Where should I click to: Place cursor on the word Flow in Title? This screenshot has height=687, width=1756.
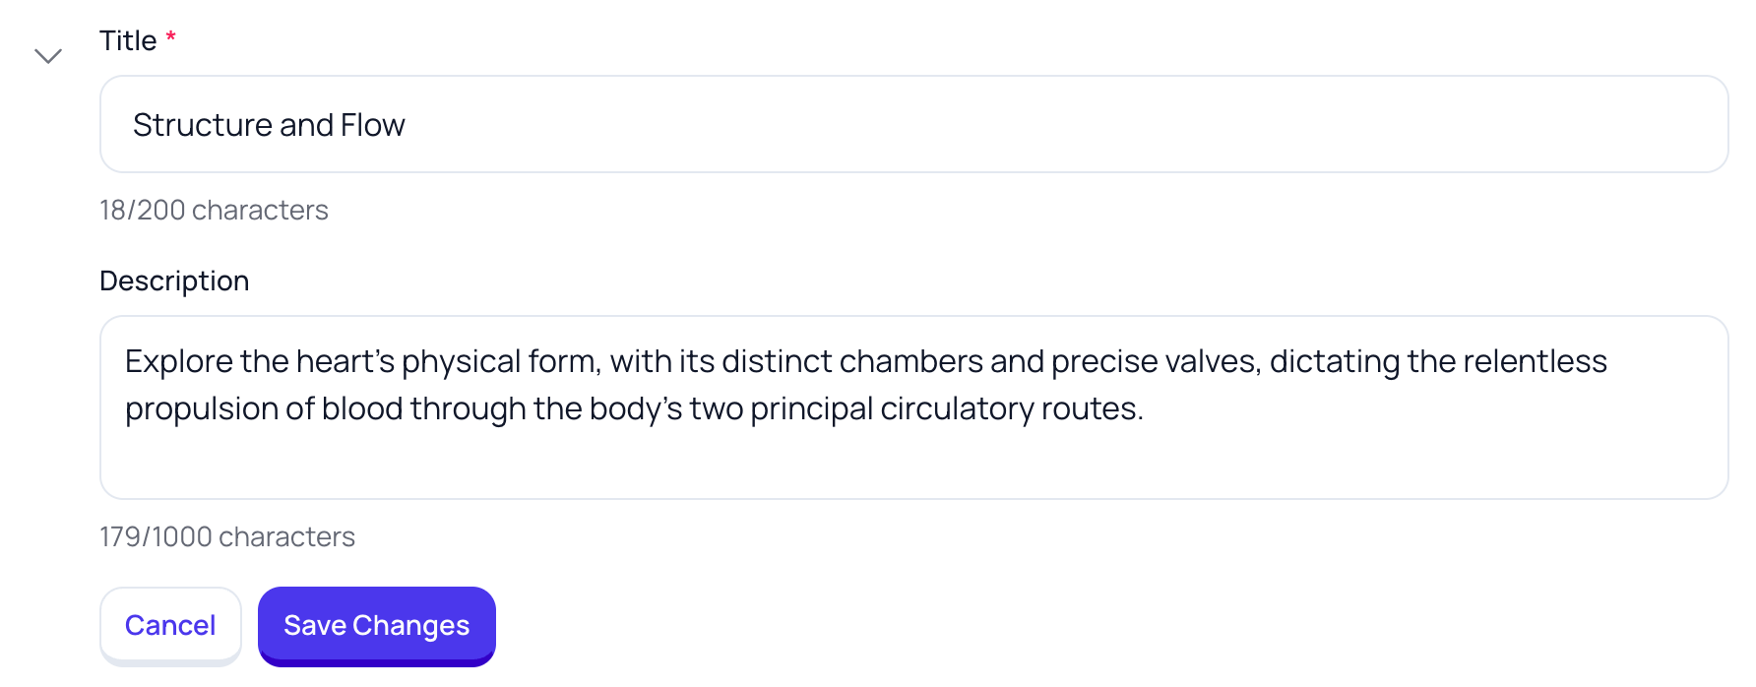pos(372,125)
